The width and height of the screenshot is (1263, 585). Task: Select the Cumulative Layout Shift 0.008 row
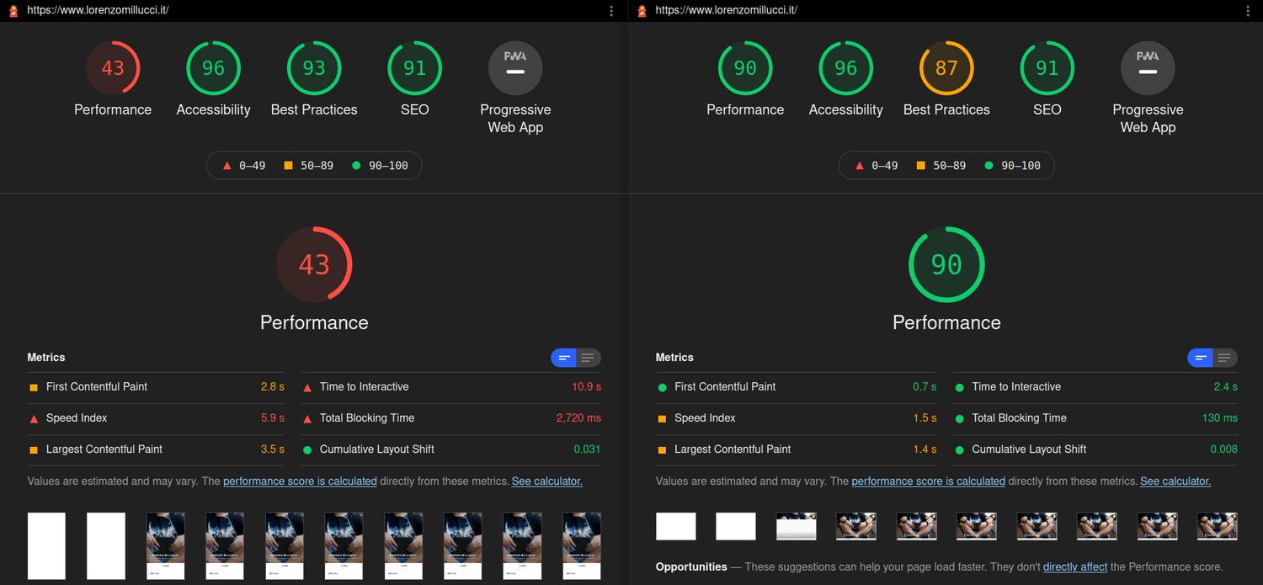pyautogui.click(x=1095, y=449)
